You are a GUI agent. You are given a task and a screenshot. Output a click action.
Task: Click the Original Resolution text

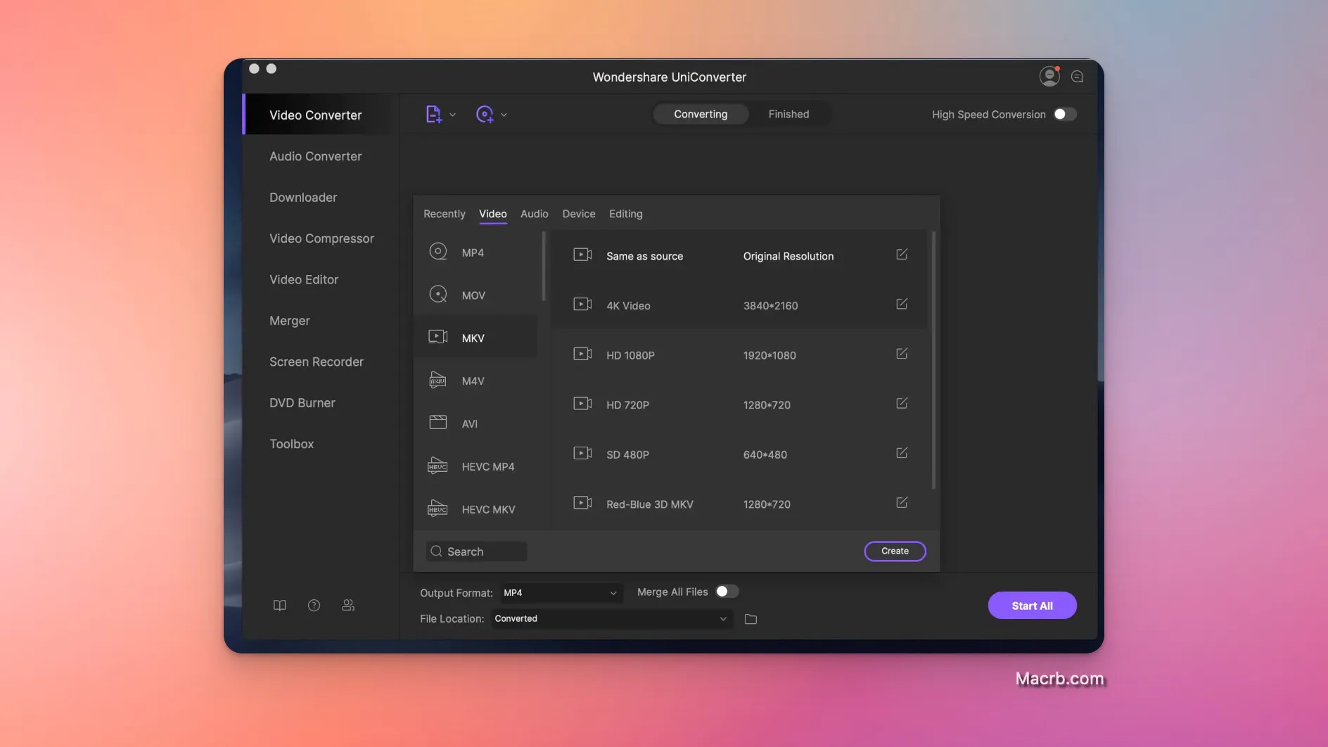coord(788,256)
